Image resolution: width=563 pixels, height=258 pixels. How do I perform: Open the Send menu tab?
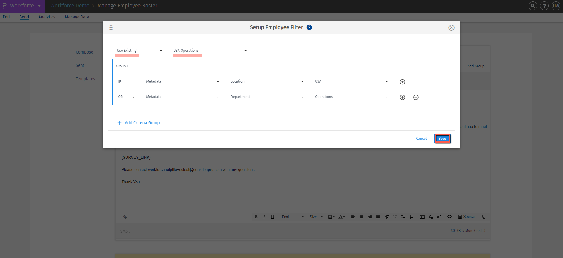24,17
